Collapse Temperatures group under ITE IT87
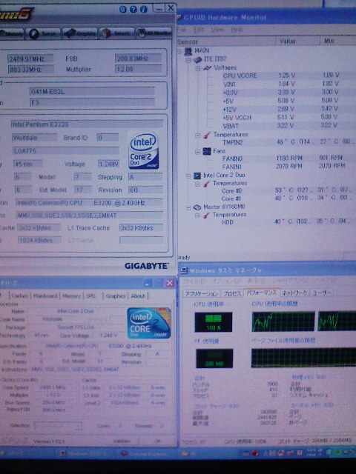 pos(198,136)
